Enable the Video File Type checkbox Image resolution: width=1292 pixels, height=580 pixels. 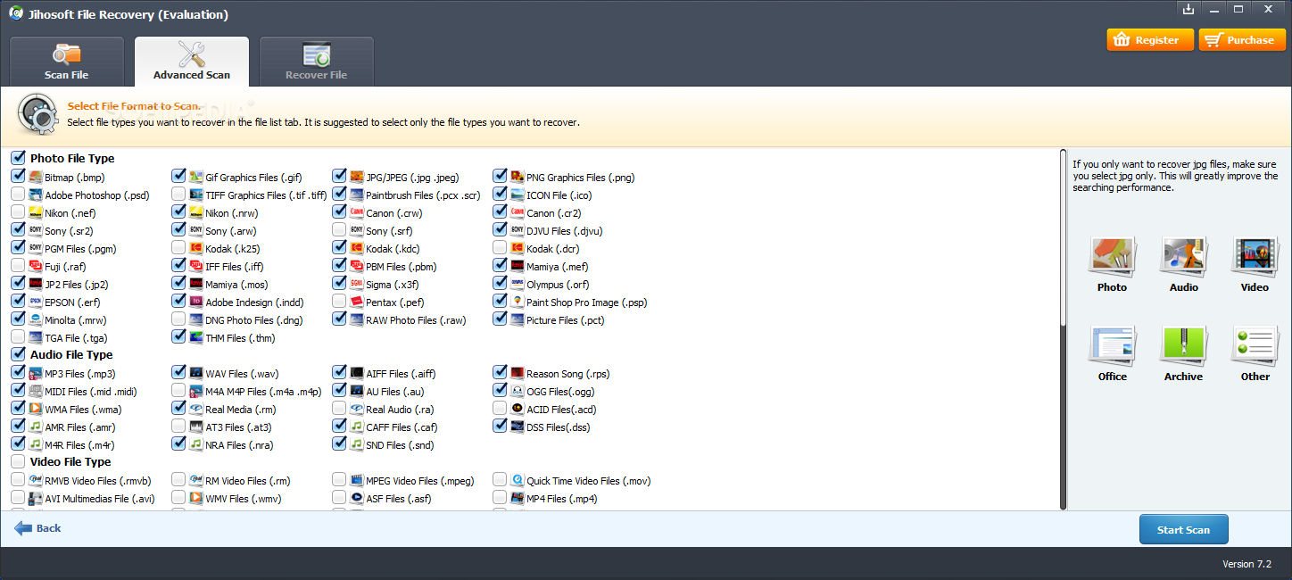click(18, 461)
